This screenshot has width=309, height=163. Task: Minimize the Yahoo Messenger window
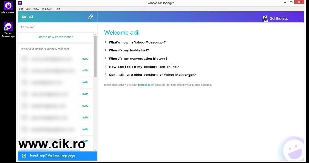pos(285,2)
